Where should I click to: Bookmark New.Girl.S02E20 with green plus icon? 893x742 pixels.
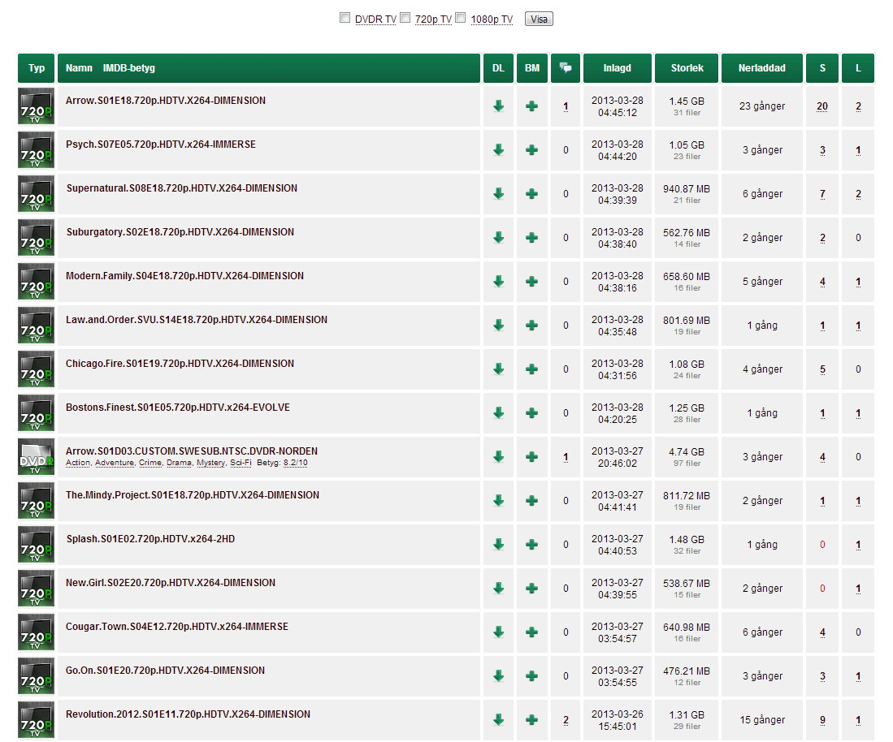[532, 589]
